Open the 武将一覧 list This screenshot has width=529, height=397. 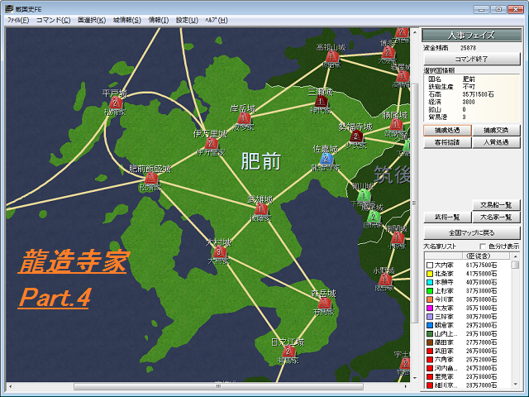coord(447,217)
